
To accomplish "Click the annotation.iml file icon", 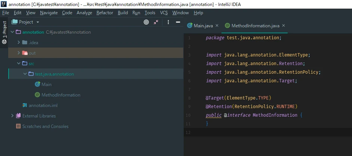I will pos(25,105).
